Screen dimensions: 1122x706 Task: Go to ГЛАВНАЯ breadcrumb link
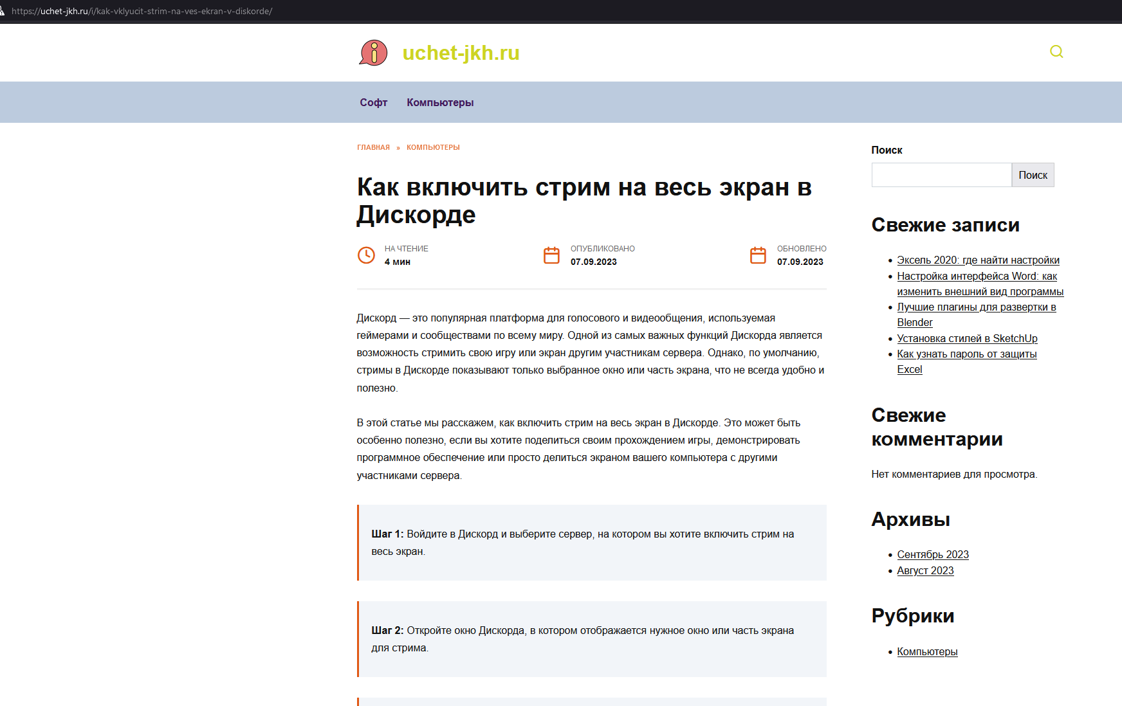click(373, 147)
